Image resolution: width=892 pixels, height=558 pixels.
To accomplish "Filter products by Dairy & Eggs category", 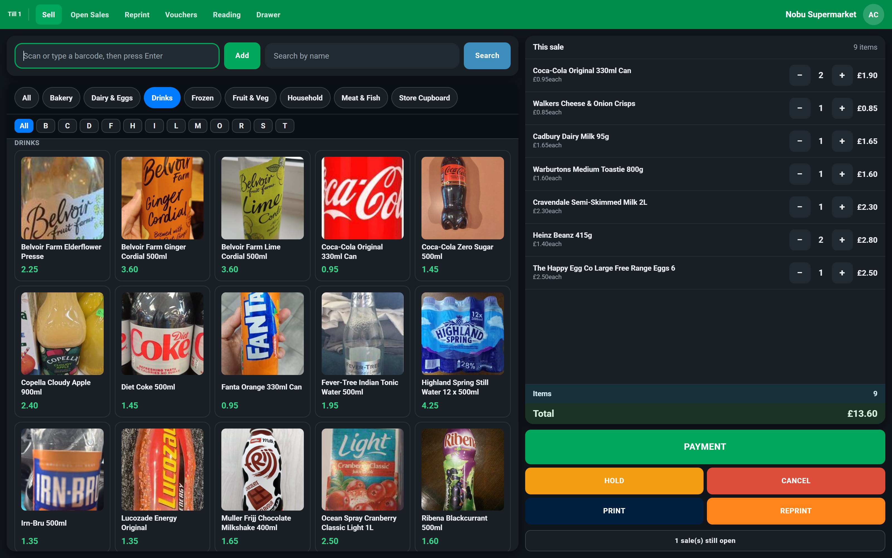I will [x=112, y=98].
